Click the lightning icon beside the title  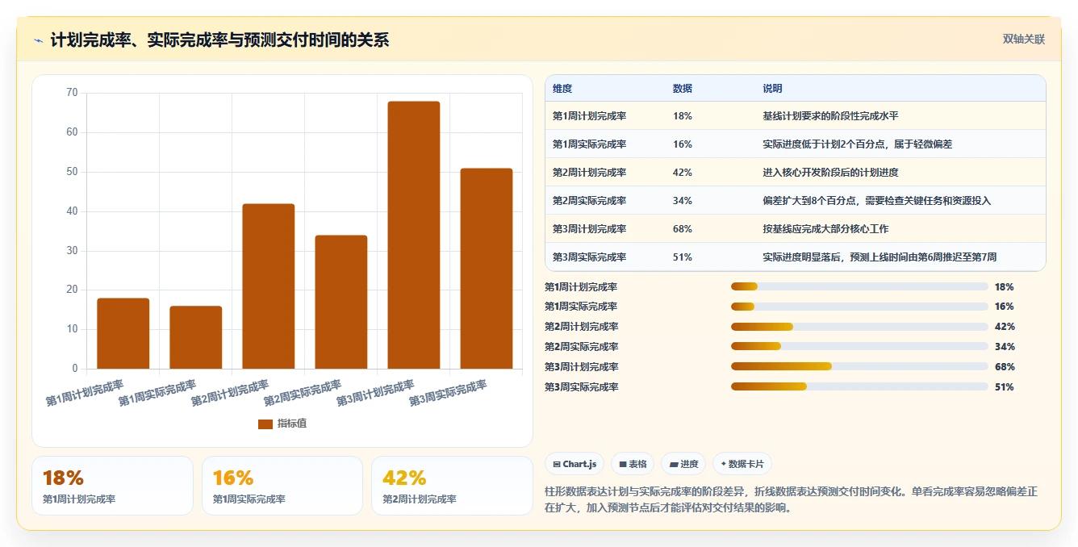pos(39,40)
